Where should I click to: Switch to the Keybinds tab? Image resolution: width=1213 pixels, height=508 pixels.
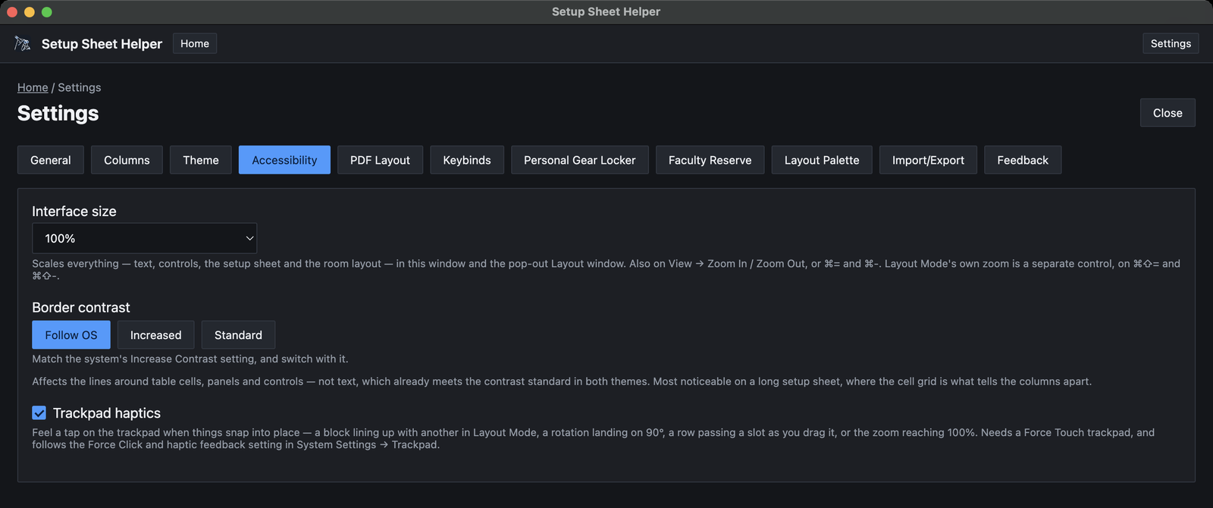[x=467, y=160]
